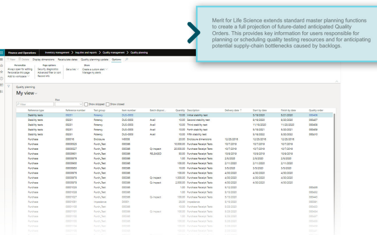Navigate to Inquiries and reports breadcrumb
Screen dimensions: 377x235
(x=86, y=52)
